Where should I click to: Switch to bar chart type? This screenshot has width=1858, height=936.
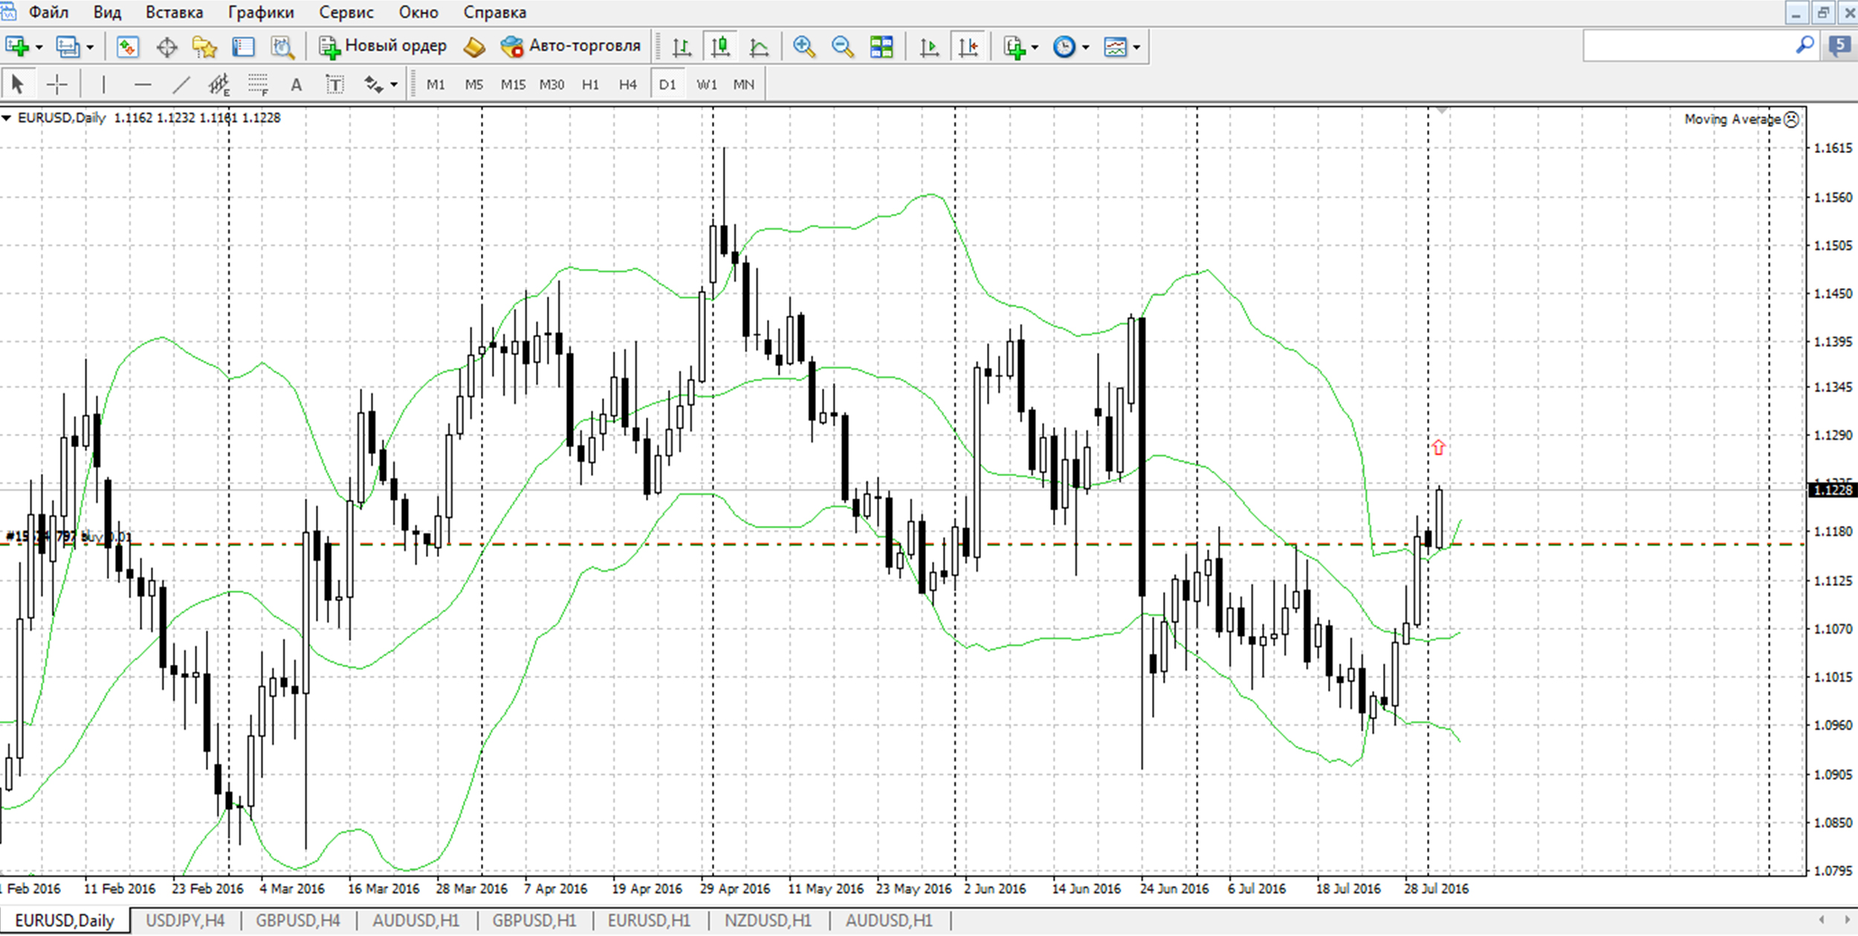click(x=682, y=47)
